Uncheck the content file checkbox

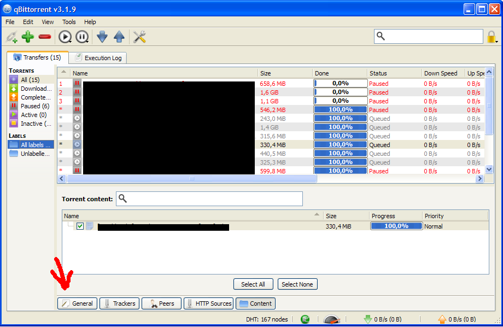point(80,226)
